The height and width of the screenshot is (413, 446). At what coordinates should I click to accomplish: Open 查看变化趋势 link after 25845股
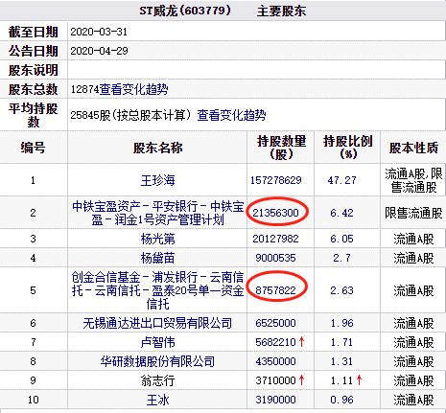coord(231,115)
